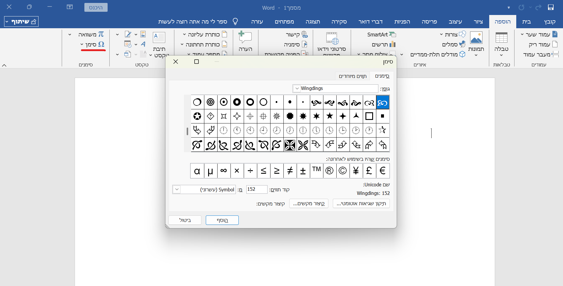Click the character code input field
The image size is (563, 286).
(x=257, y=189)
